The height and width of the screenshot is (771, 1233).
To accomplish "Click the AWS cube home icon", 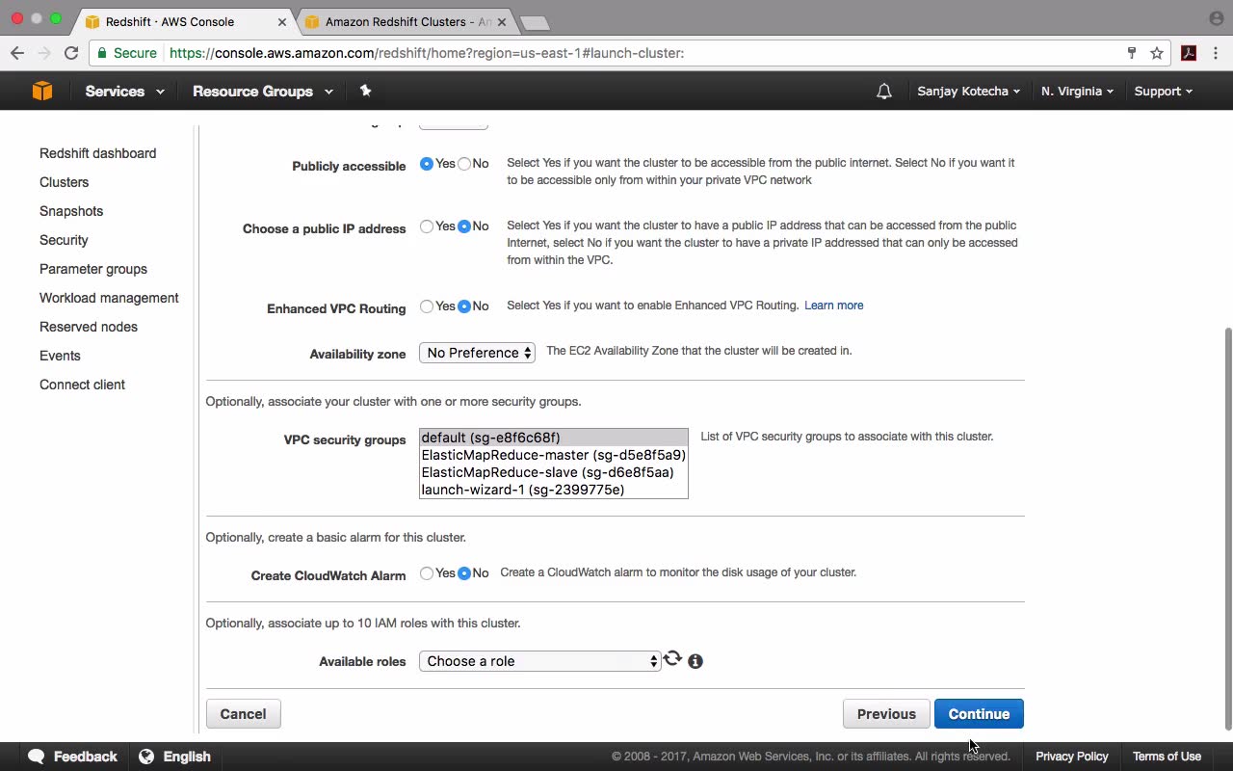I will click(41, 91).
